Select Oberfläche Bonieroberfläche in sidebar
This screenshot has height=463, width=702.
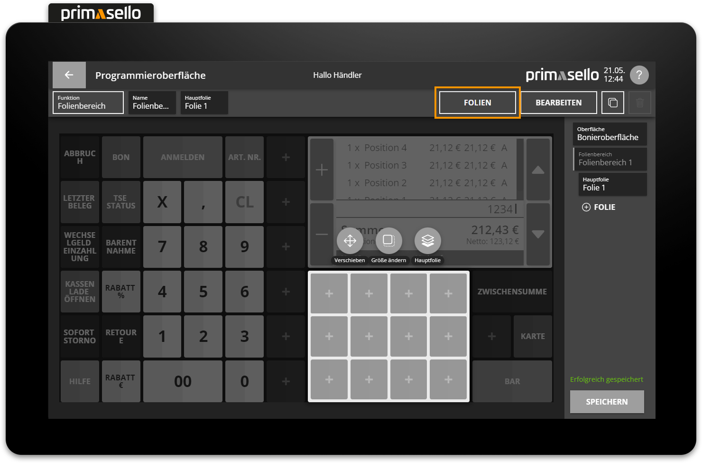610,134
